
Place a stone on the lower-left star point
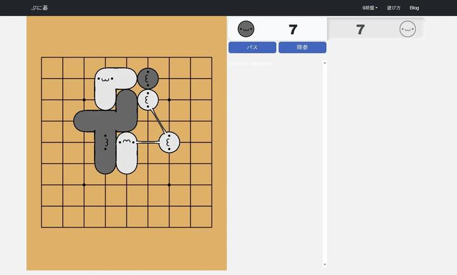[84, 184]
